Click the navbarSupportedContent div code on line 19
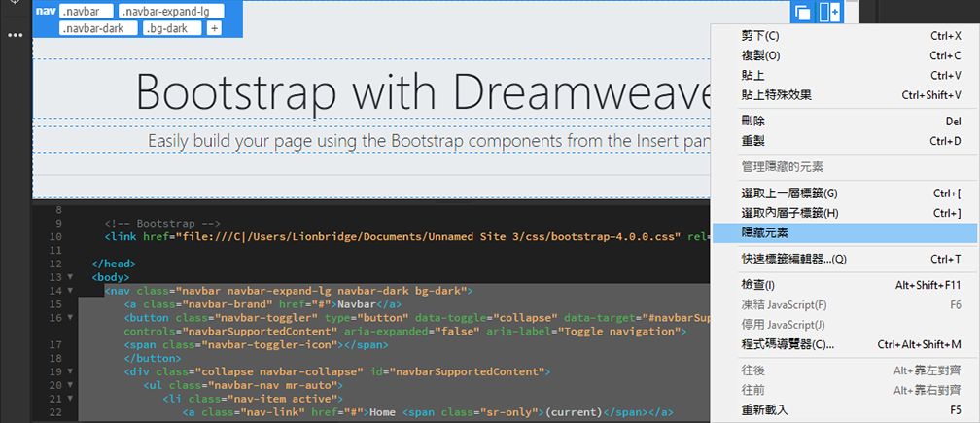The width and height of the screenshot is (980, 423). click(x=336, y=371)
